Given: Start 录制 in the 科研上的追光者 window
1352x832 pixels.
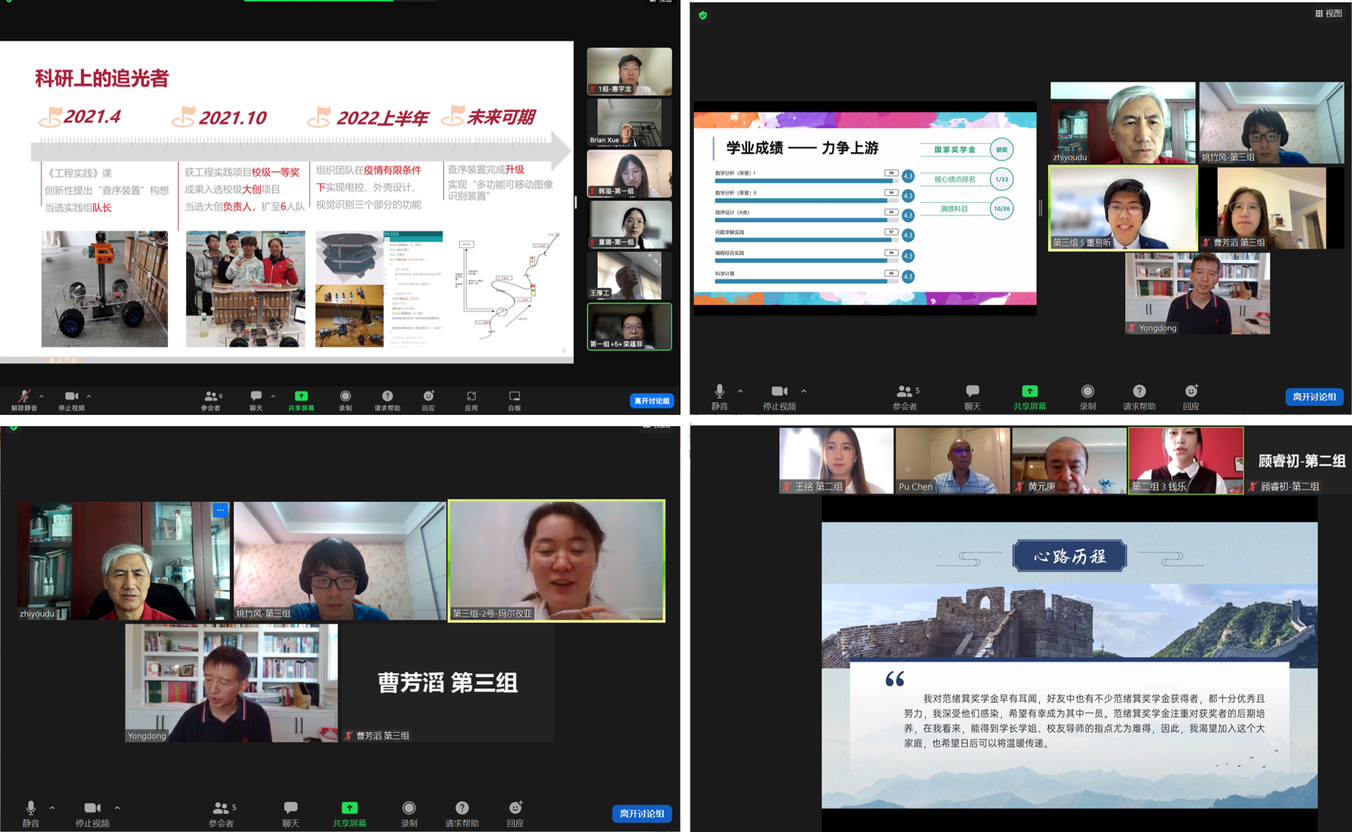Looking at the screenshot, I should [x=345, y=401].
